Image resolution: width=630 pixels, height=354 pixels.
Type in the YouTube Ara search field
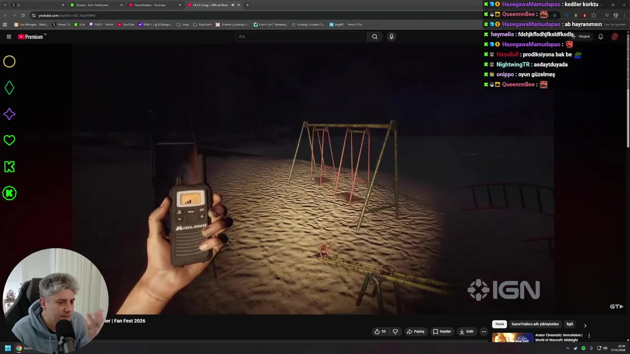click(301, 36)
